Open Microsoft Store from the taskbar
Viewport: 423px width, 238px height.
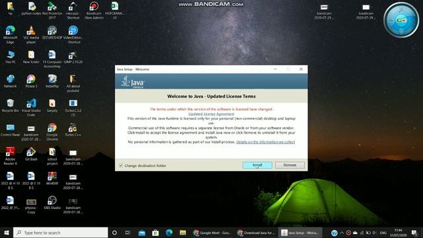(x=155, y=233)
